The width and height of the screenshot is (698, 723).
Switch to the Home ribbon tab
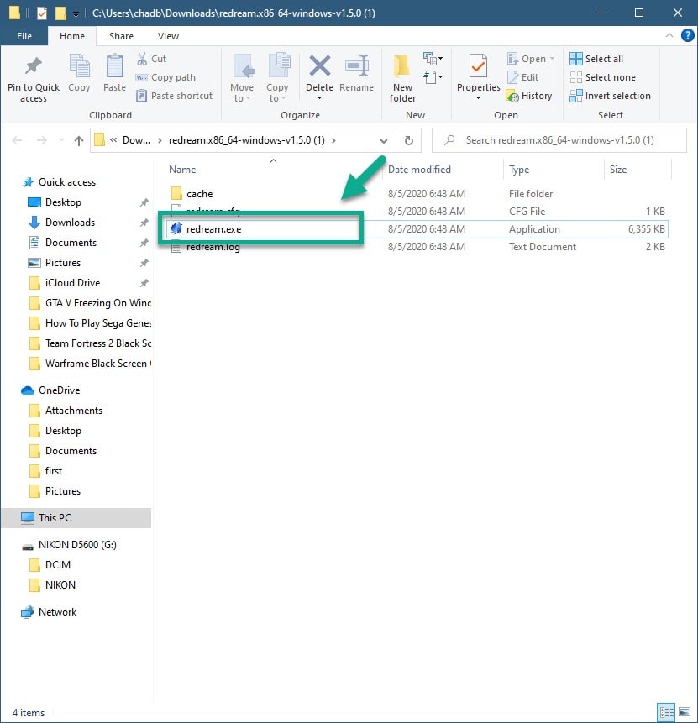(72, 36)
